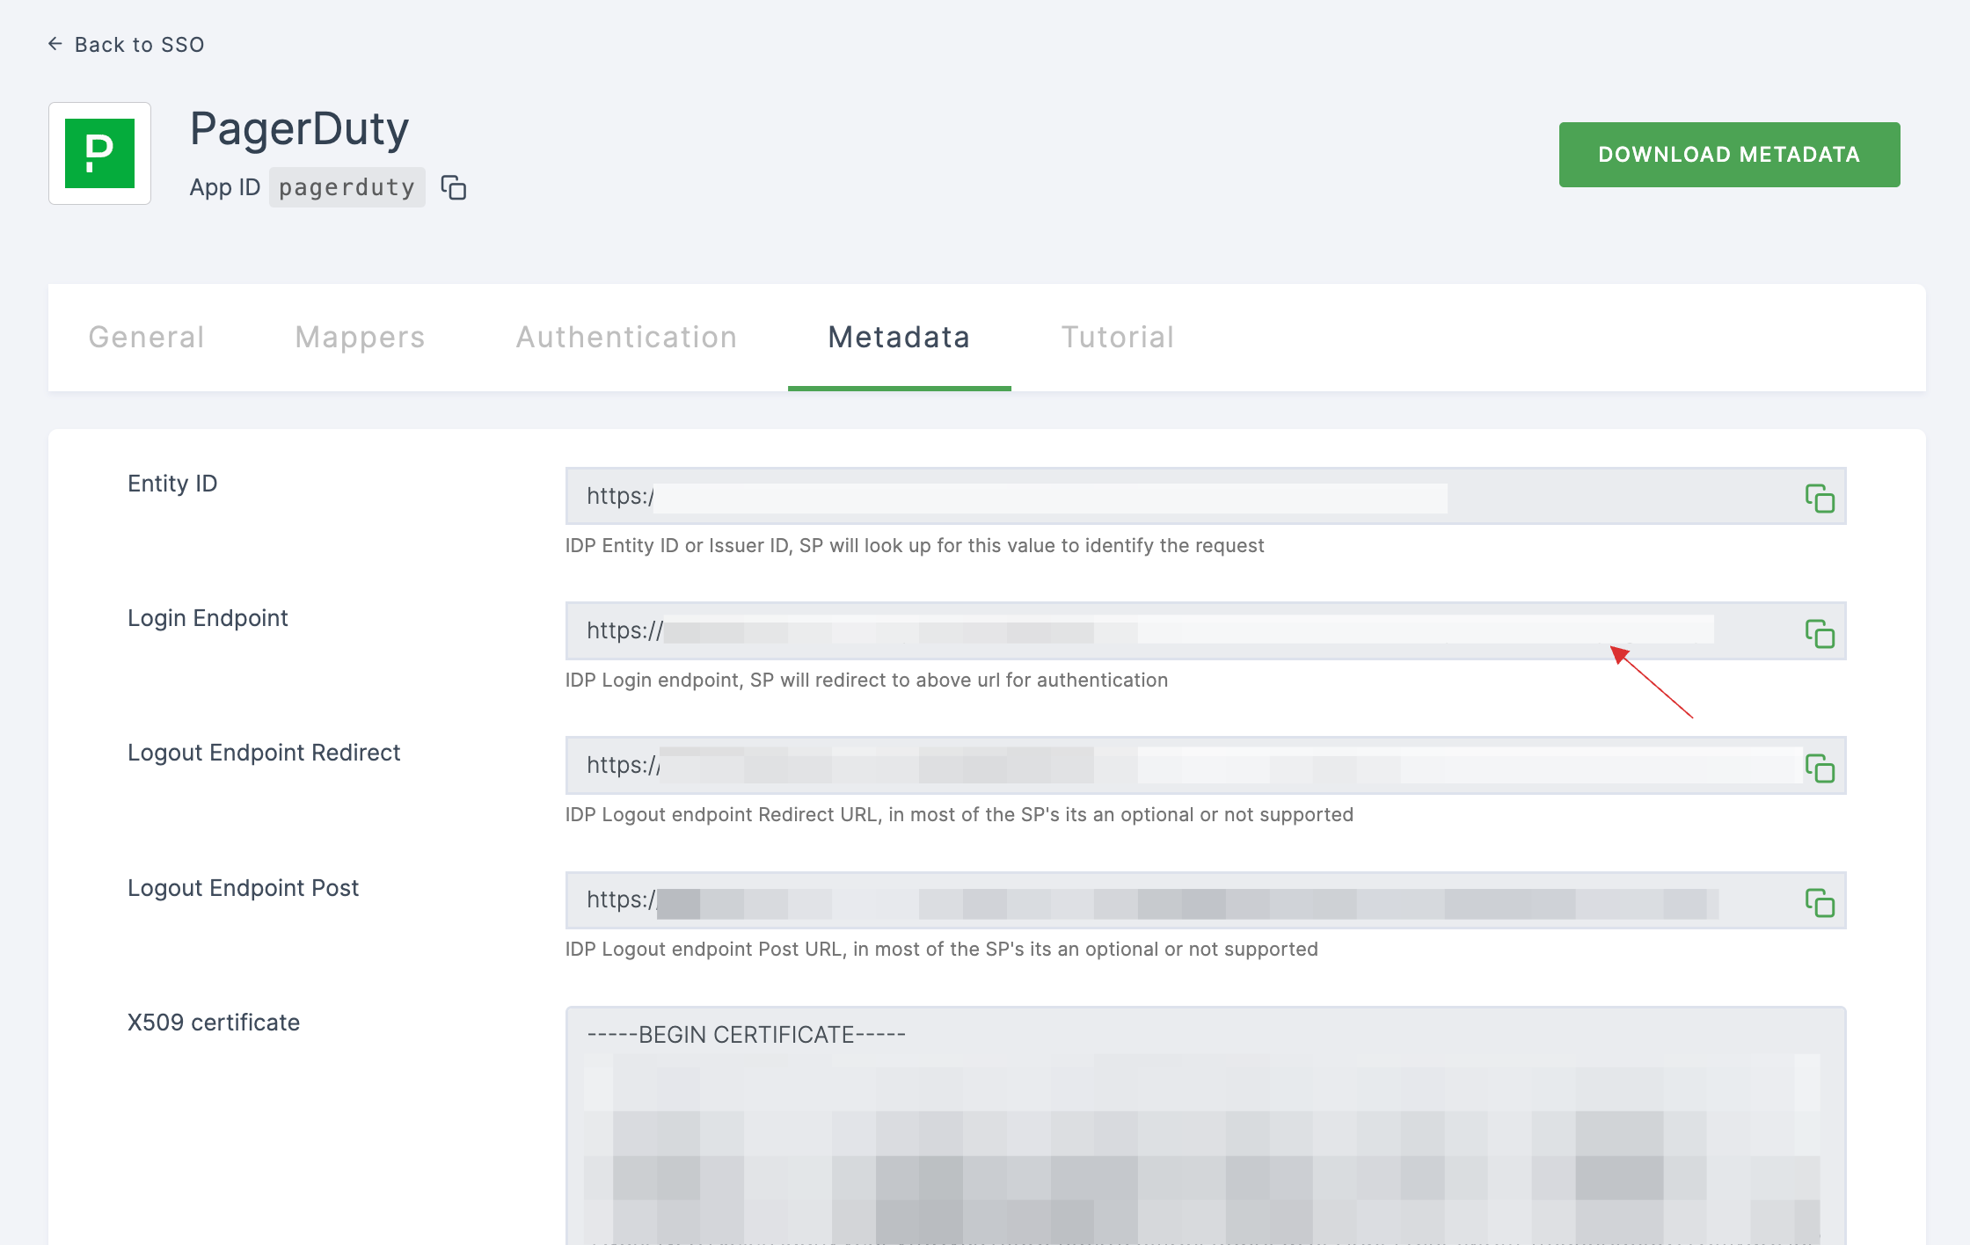The width and height of the screenshot is (1970, 1245).
Task: View the Tutorial tab
Action: tap(1117, 337)
